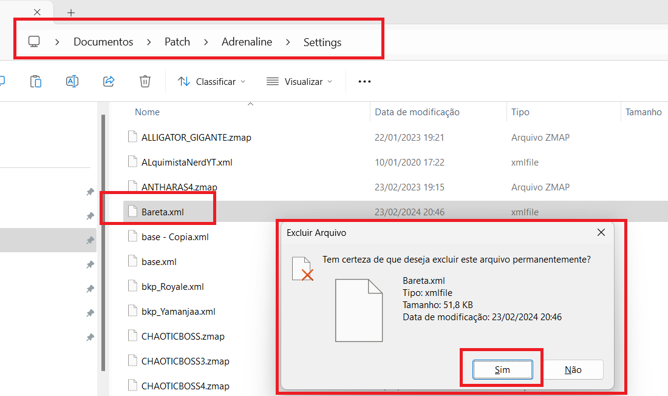Sort files by Data de modificação column
The image size is (668, 396).
tap(417, 112)
